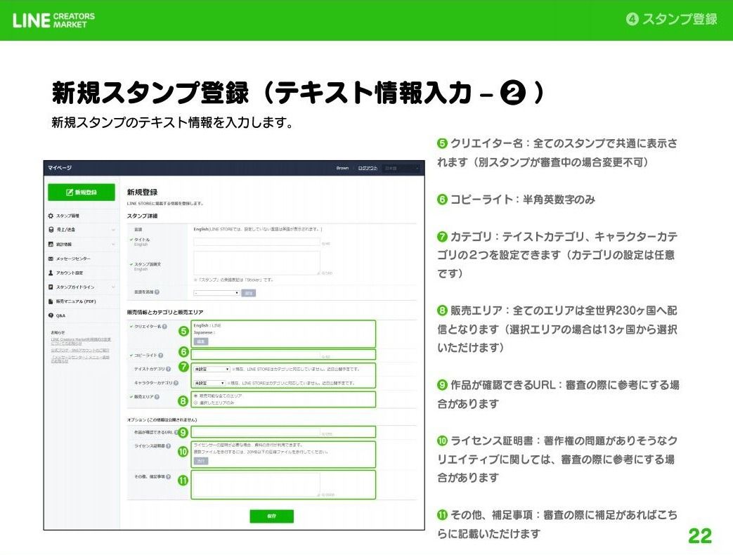733x555 pixels.
Task: Click the envelope icon for メッセージセンター
Action: pos(51,259)
